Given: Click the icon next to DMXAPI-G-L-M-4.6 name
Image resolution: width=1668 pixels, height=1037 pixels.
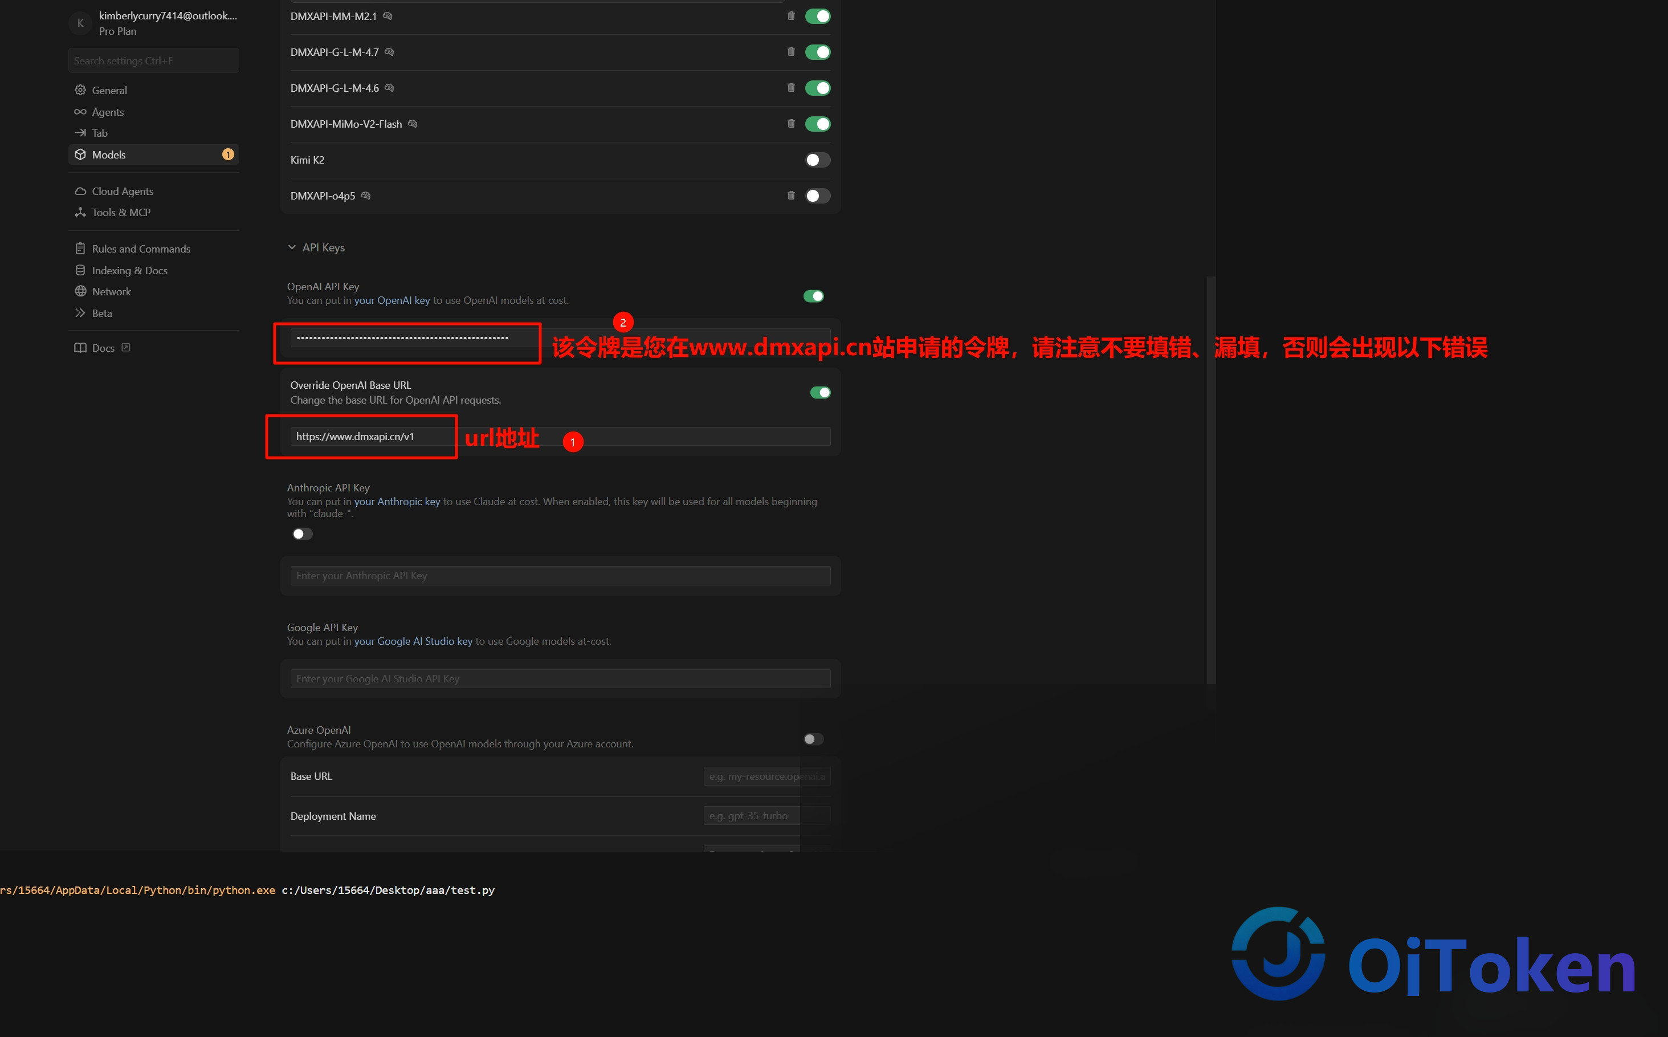Looking at the screenshot, I should click(x=389, y=88).
